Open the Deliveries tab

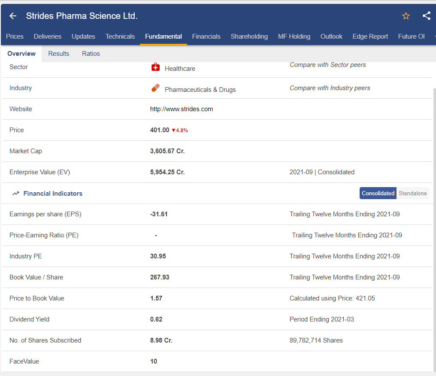(x=48, y=36)
